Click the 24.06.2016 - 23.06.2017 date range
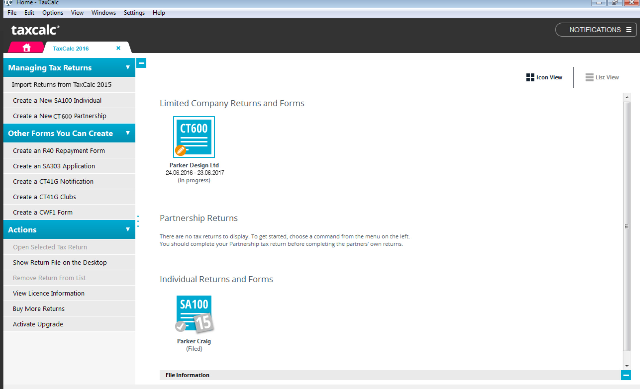Image resolution: width=640 pixels, height=389 pixels. pos(195,173)
